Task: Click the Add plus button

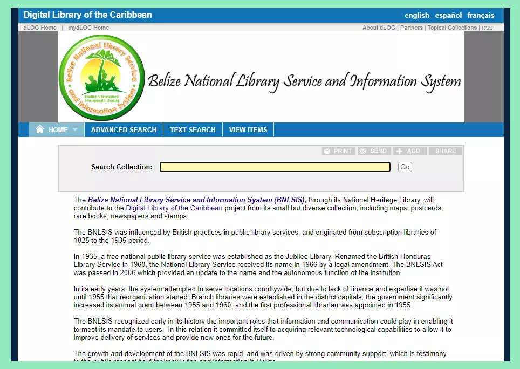Action: click(x=409, y=151)
